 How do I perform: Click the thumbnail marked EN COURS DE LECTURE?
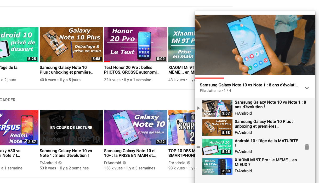(71, 128)
